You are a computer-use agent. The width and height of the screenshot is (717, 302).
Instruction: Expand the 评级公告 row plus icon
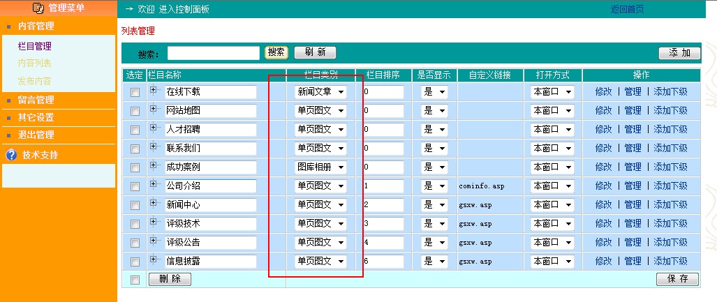[x=153, y=241]
